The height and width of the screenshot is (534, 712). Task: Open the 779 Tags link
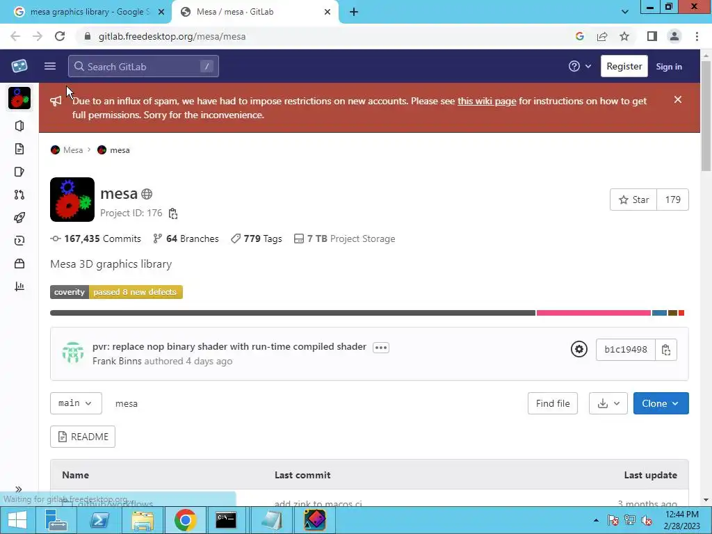tap(256, 239)
